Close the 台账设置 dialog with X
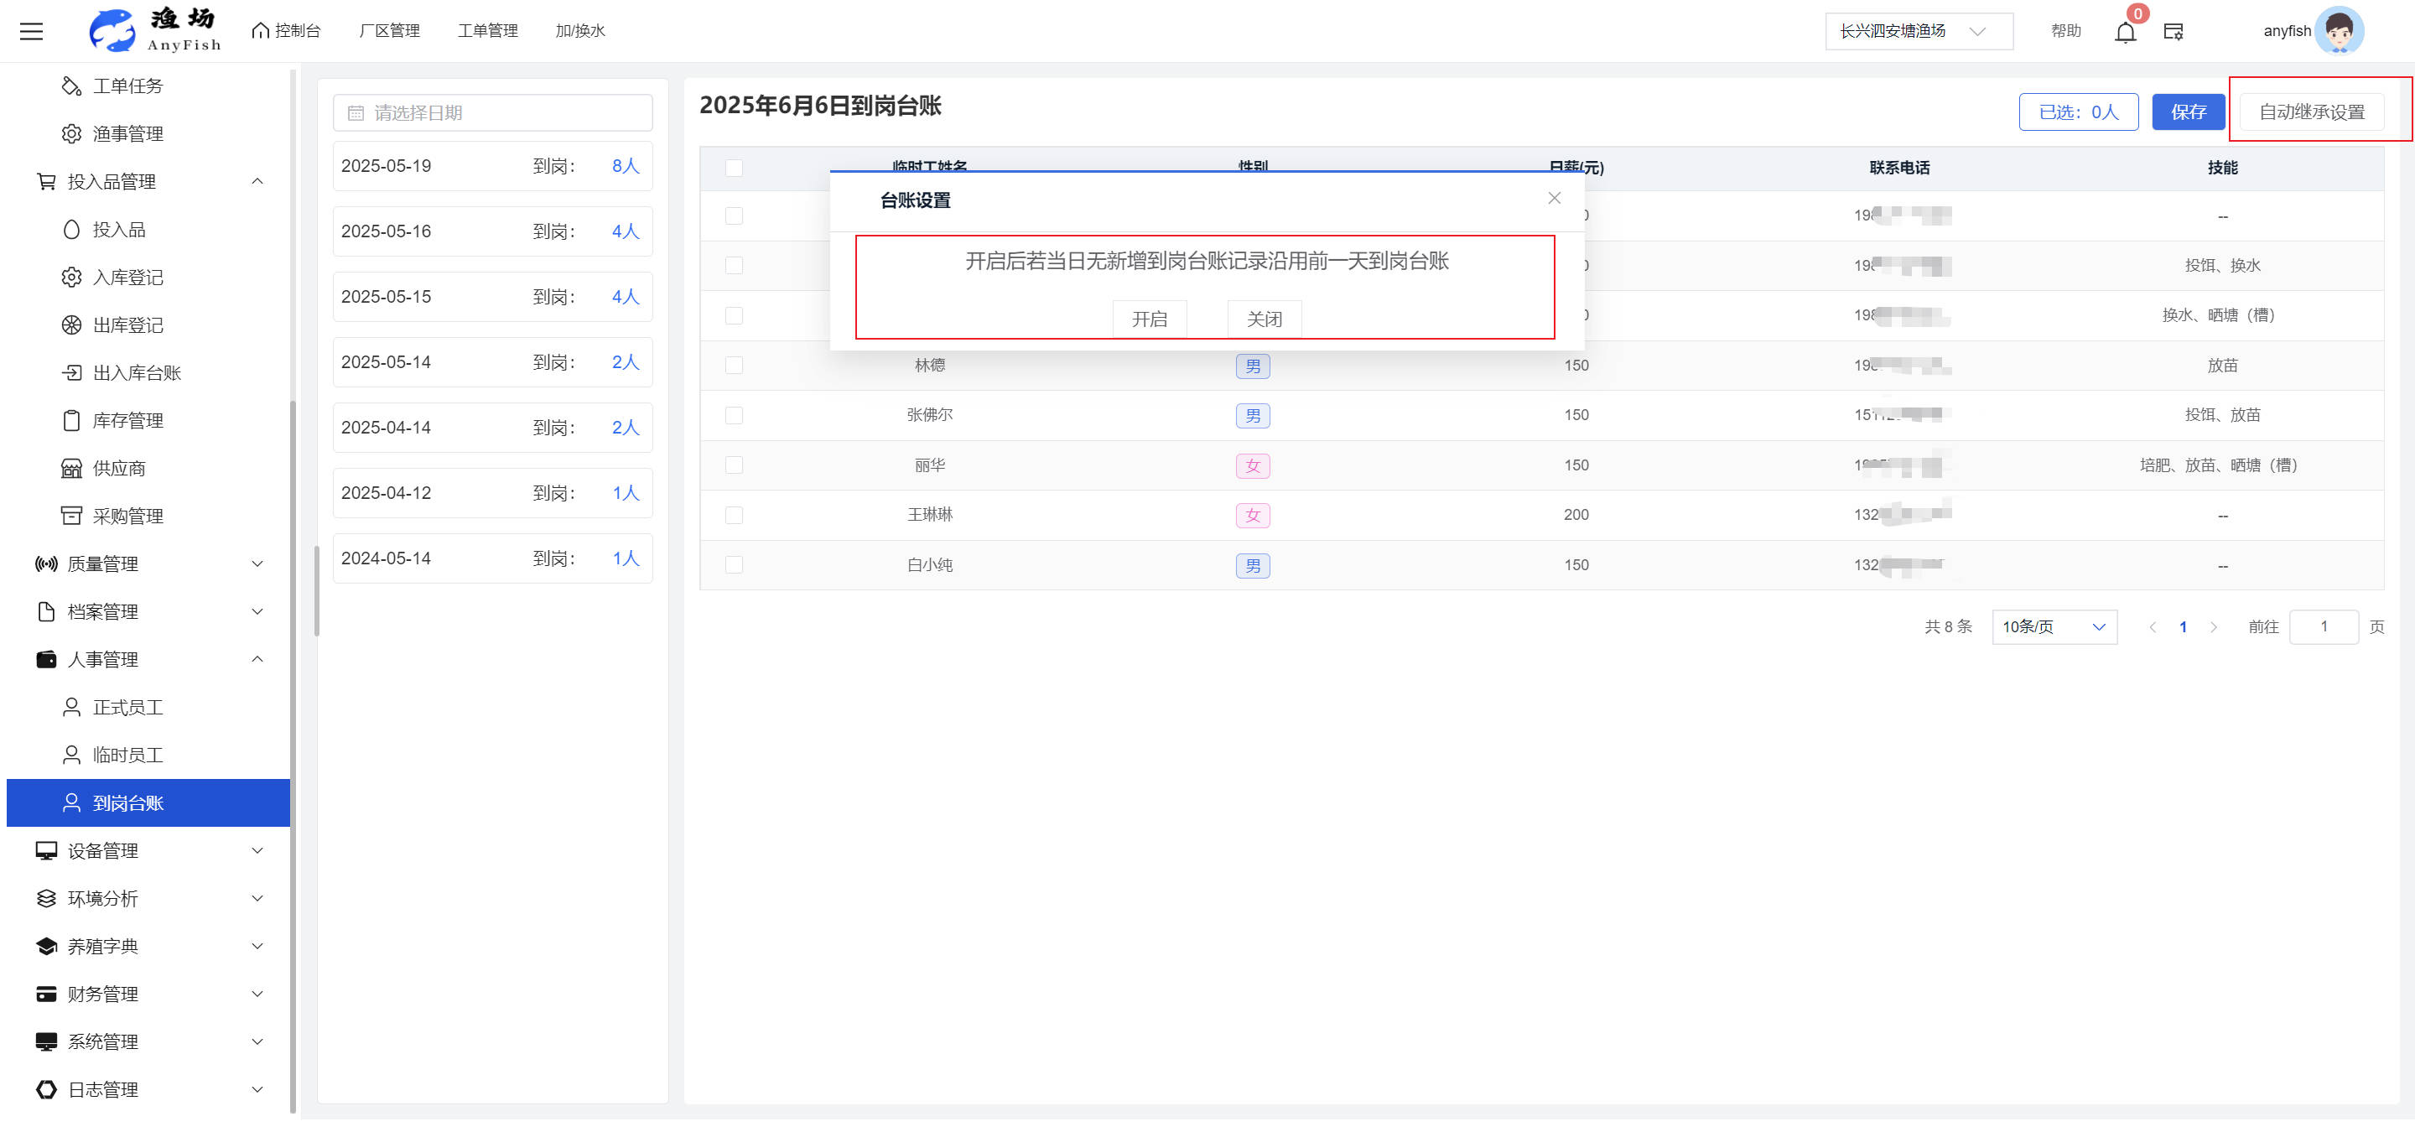This screenshot has width=2415, height=1132. [x=1554, y=198]
